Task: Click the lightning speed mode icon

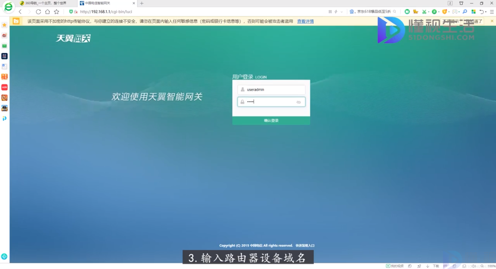Action: click(336, 12)
